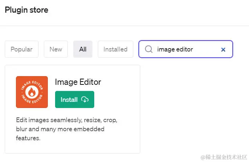This screenshot has width=249, height=162.
Task: Click the Image Editor plugin title
Action: pos(78,82)
